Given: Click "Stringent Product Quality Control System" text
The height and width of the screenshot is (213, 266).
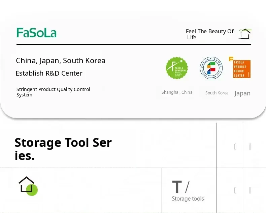Looking at the screenshot, I should (53, 92).
